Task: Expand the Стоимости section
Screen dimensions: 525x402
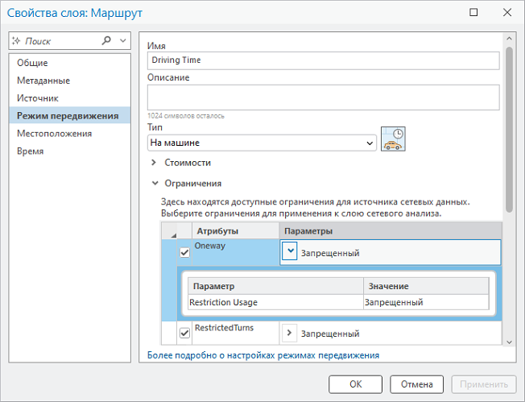Action: [x=155, y=163]
